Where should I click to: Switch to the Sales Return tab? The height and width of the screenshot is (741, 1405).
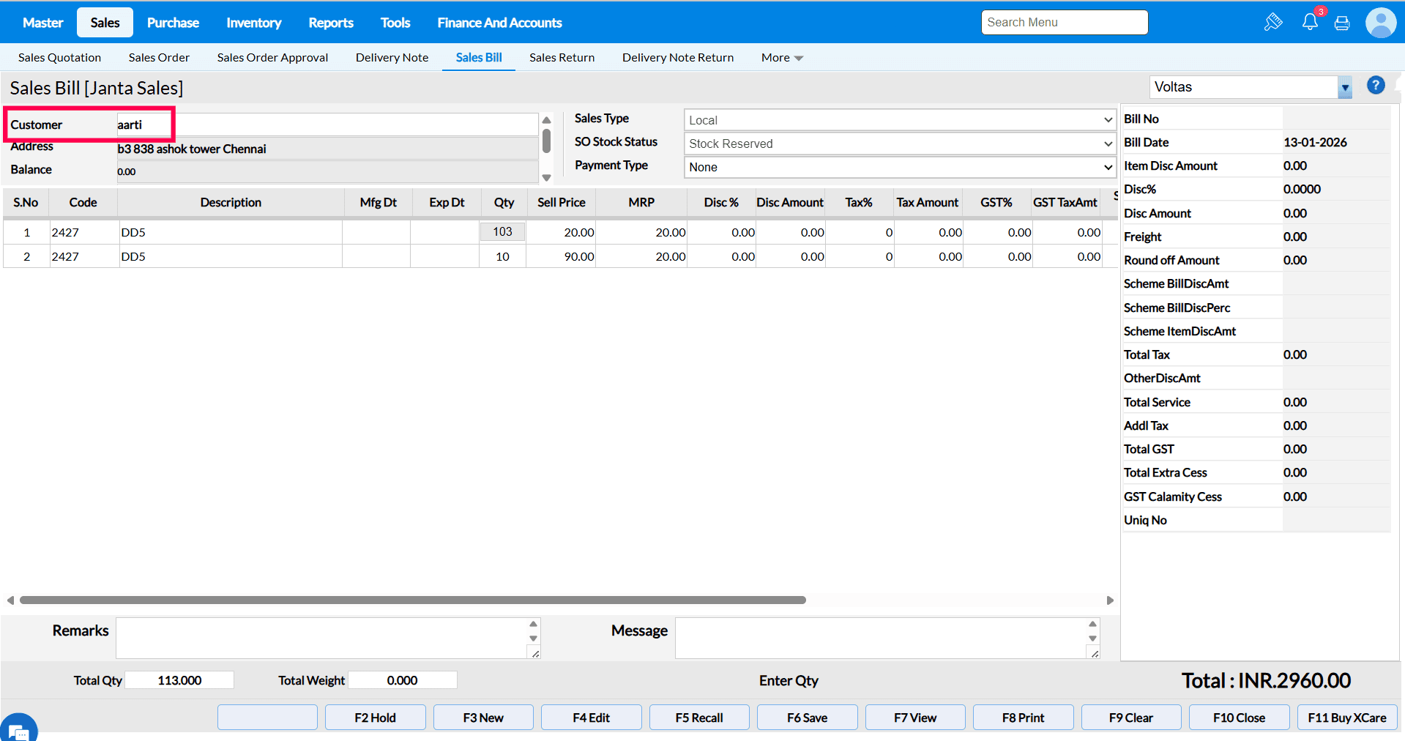[562, 58]
